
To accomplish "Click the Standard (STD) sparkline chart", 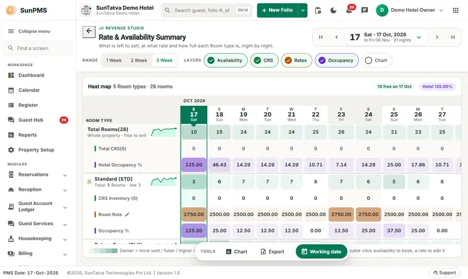I will 164,181.
